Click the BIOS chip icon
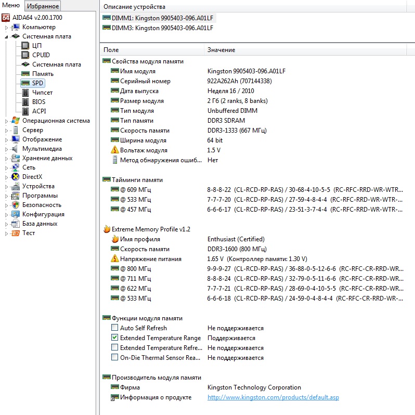This screenshot has height=415, width=415. [x=25, y=102]
